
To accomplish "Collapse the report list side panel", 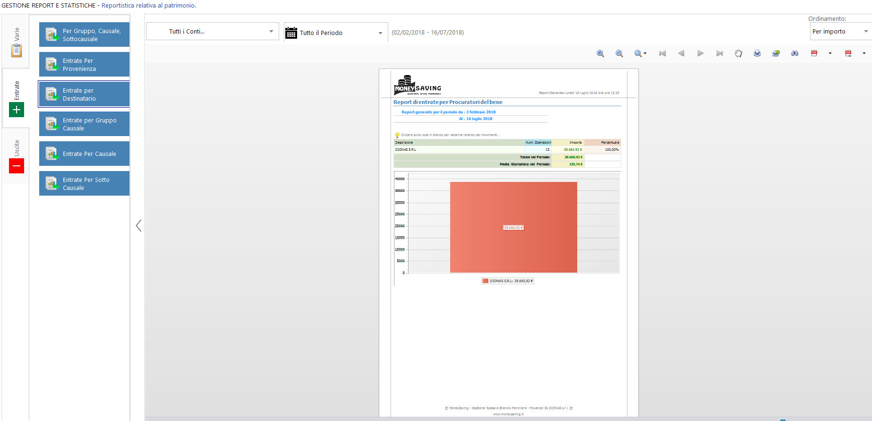I will [x=138, y=225].
